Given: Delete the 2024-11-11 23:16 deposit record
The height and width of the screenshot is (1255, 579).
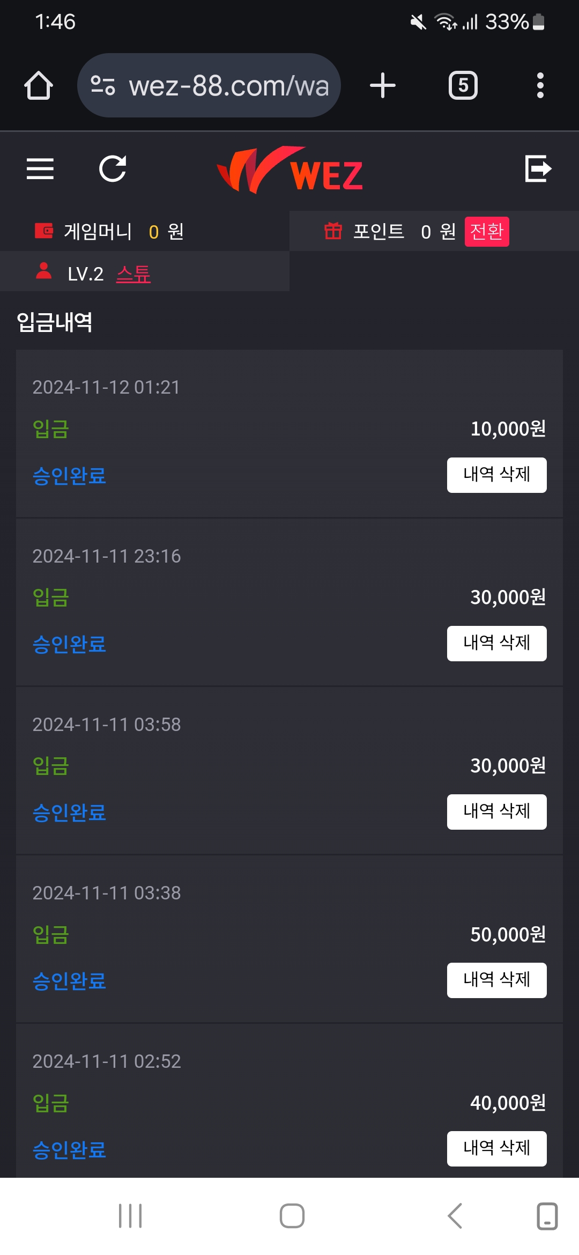Looking at the screenshot, I should tap(496, 643).
